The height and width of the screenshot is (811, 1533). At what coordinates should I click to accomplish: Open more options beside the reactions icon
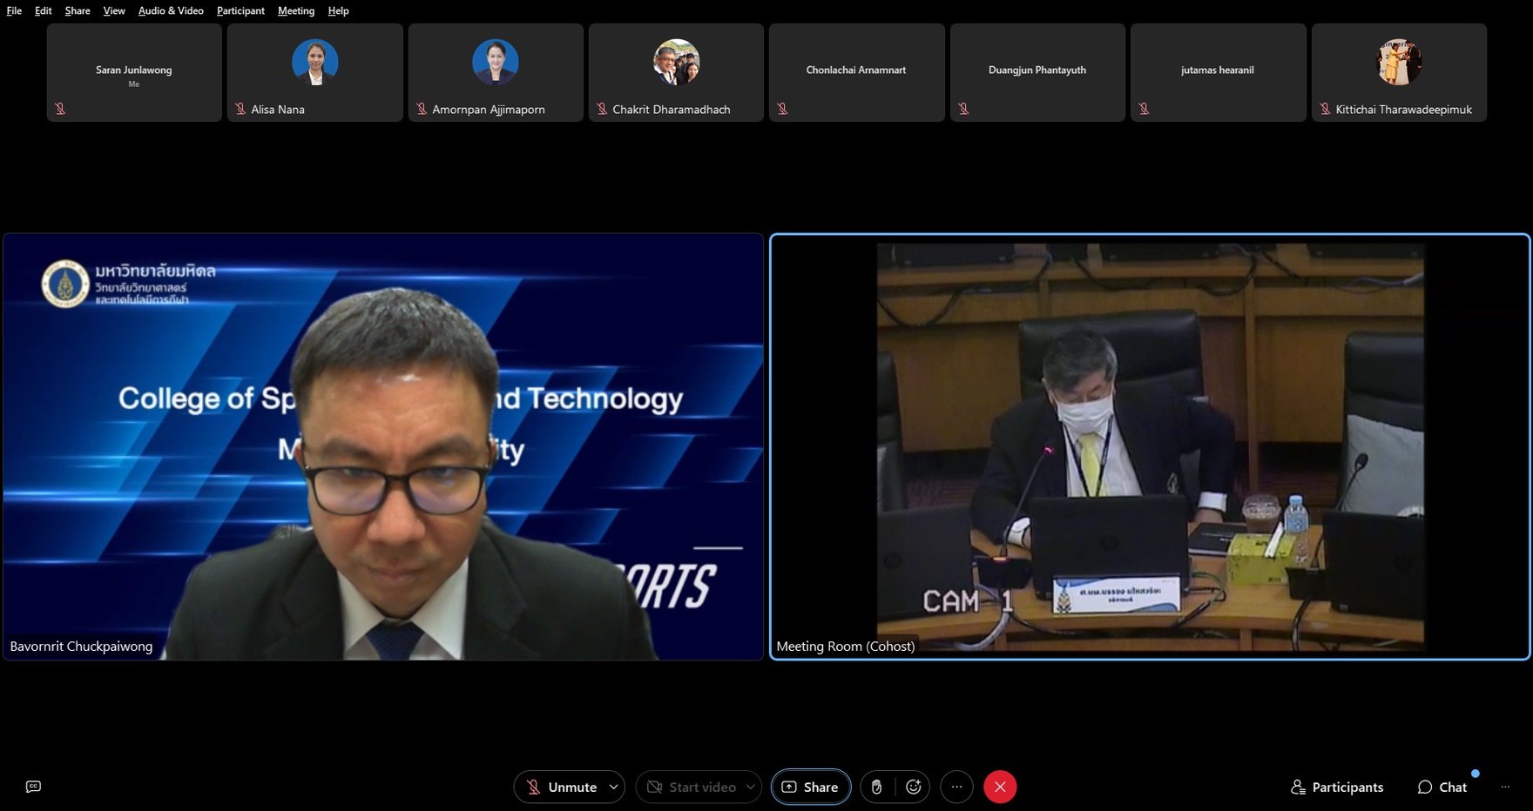[x=956, y=787]
